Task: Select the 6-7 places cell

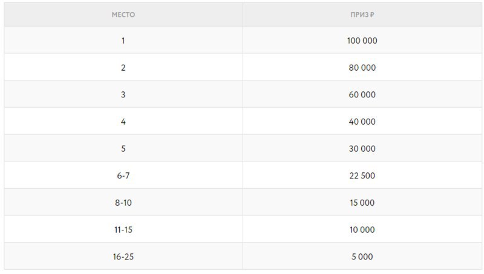Action: pos(123,175)
